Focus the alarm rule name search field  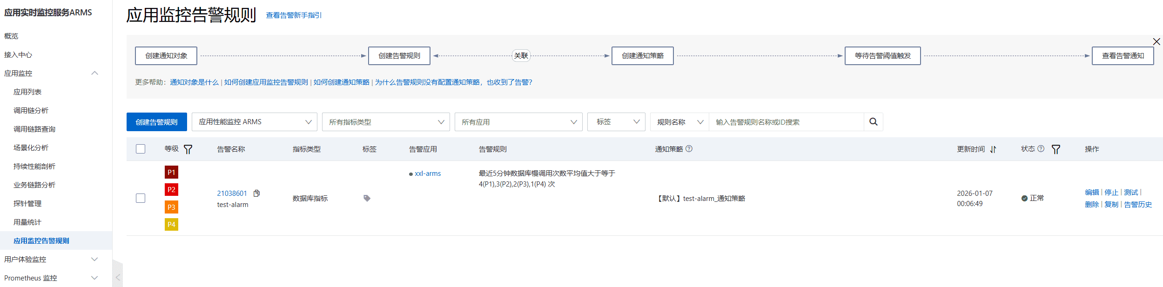[787, 122]
